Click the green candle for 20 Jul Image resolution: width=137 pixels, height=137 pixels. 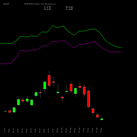[x=14, y=110]
